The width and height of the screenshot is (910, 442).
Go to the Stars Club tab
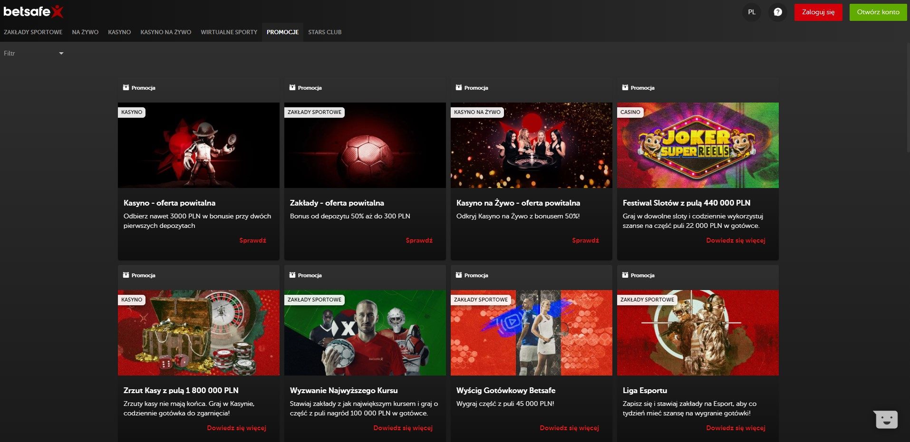coord(325,32)
